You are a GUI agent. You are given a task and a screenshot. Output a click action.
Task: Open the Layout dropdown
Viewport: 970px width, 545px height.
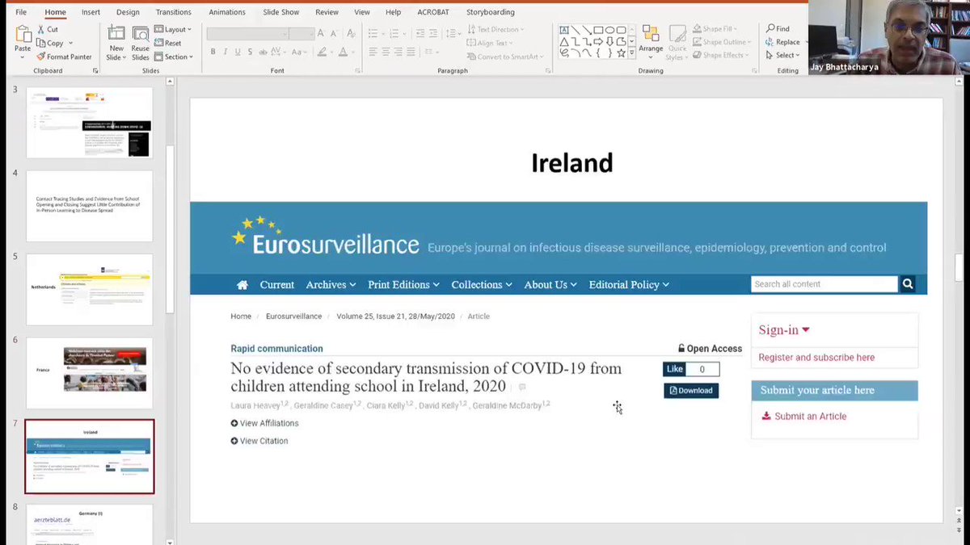(x=173, y=29)
